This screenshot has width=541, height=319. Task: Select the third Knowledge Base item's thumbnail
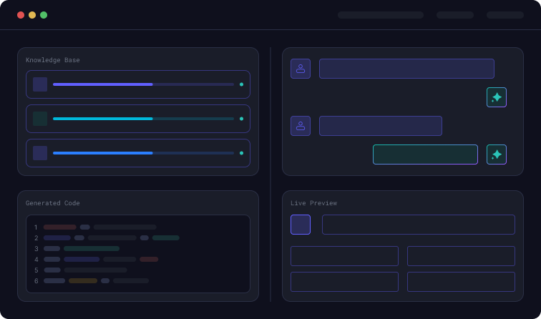tap(40, 153)
